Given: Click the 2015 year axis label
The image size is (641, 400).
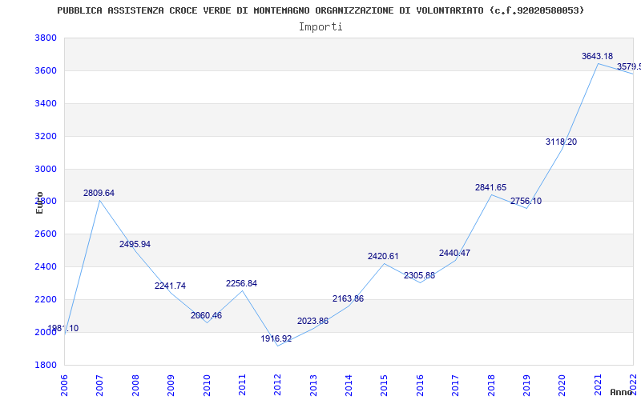Looking at the screenshot, I should (385, 385).
